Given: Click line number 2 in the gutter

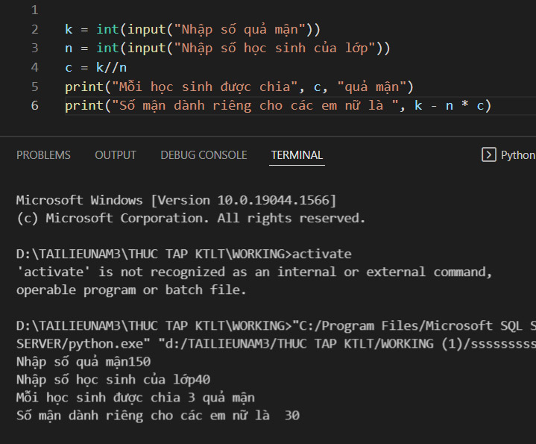Looking at the screenshot, I should [34, 30].
